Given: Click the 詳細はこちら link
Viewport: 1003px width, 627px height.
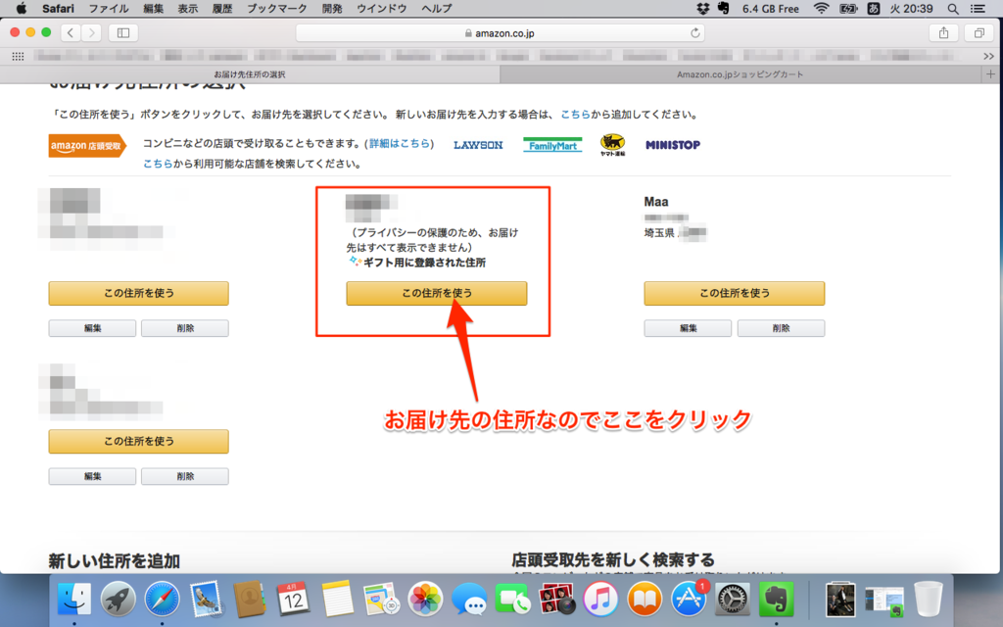Looking at the screenshot, I should 400,143.
